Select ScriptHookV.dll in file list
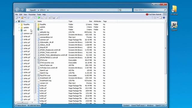The image size is (192, 108). pyautogui.click(x=45, y=78)
